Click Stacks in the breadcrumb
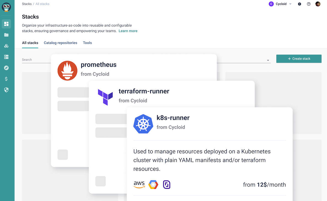 [27, 4]
